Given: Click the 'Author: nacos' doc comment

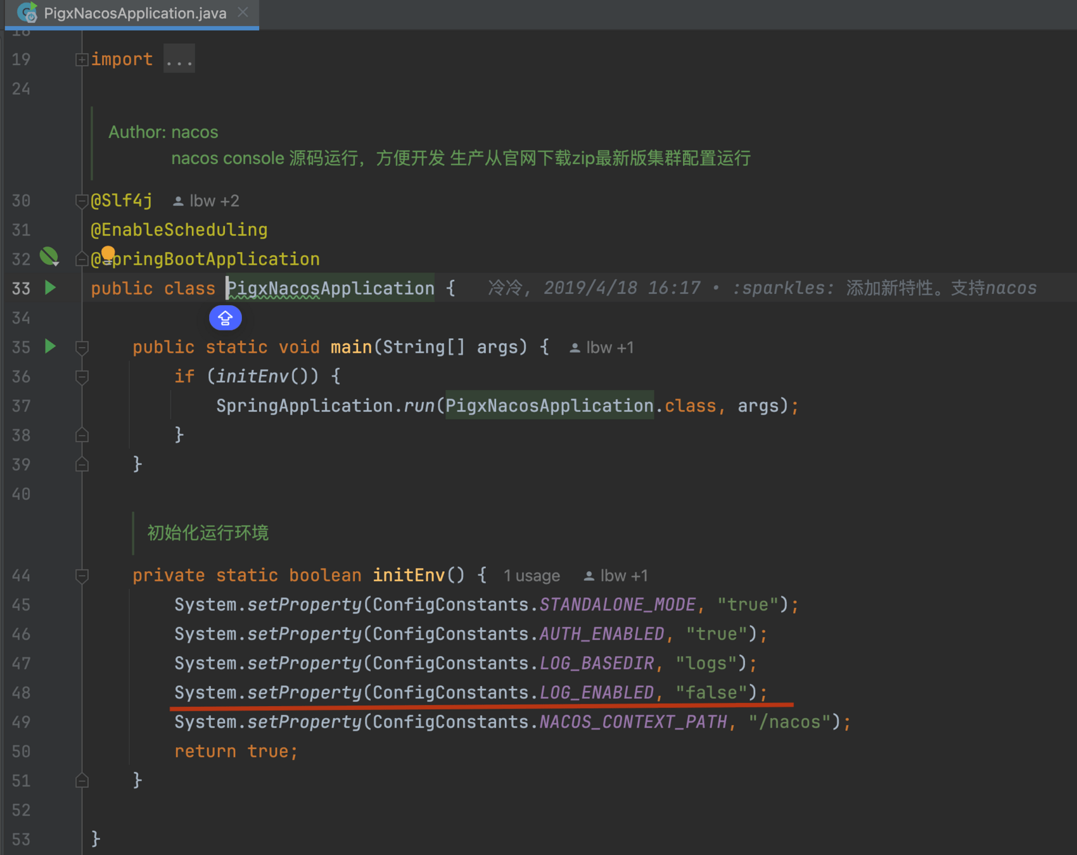Looking at the screenshot, I should [163, 132].
